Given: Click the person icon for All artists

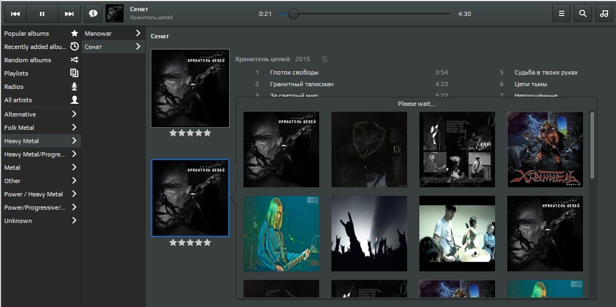Looking at the screenshot, I should pyautogui.click(x=74, y=100).
